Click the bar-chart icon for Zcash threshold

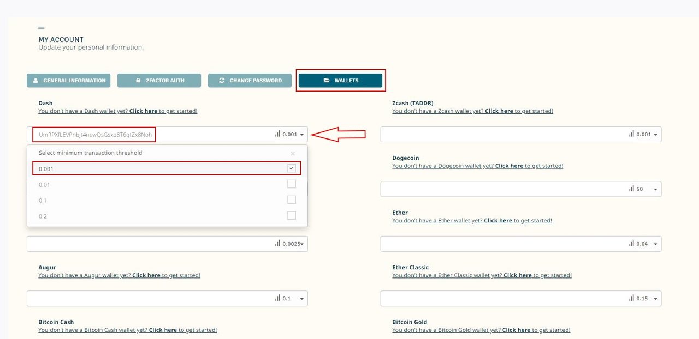(631, 134)
